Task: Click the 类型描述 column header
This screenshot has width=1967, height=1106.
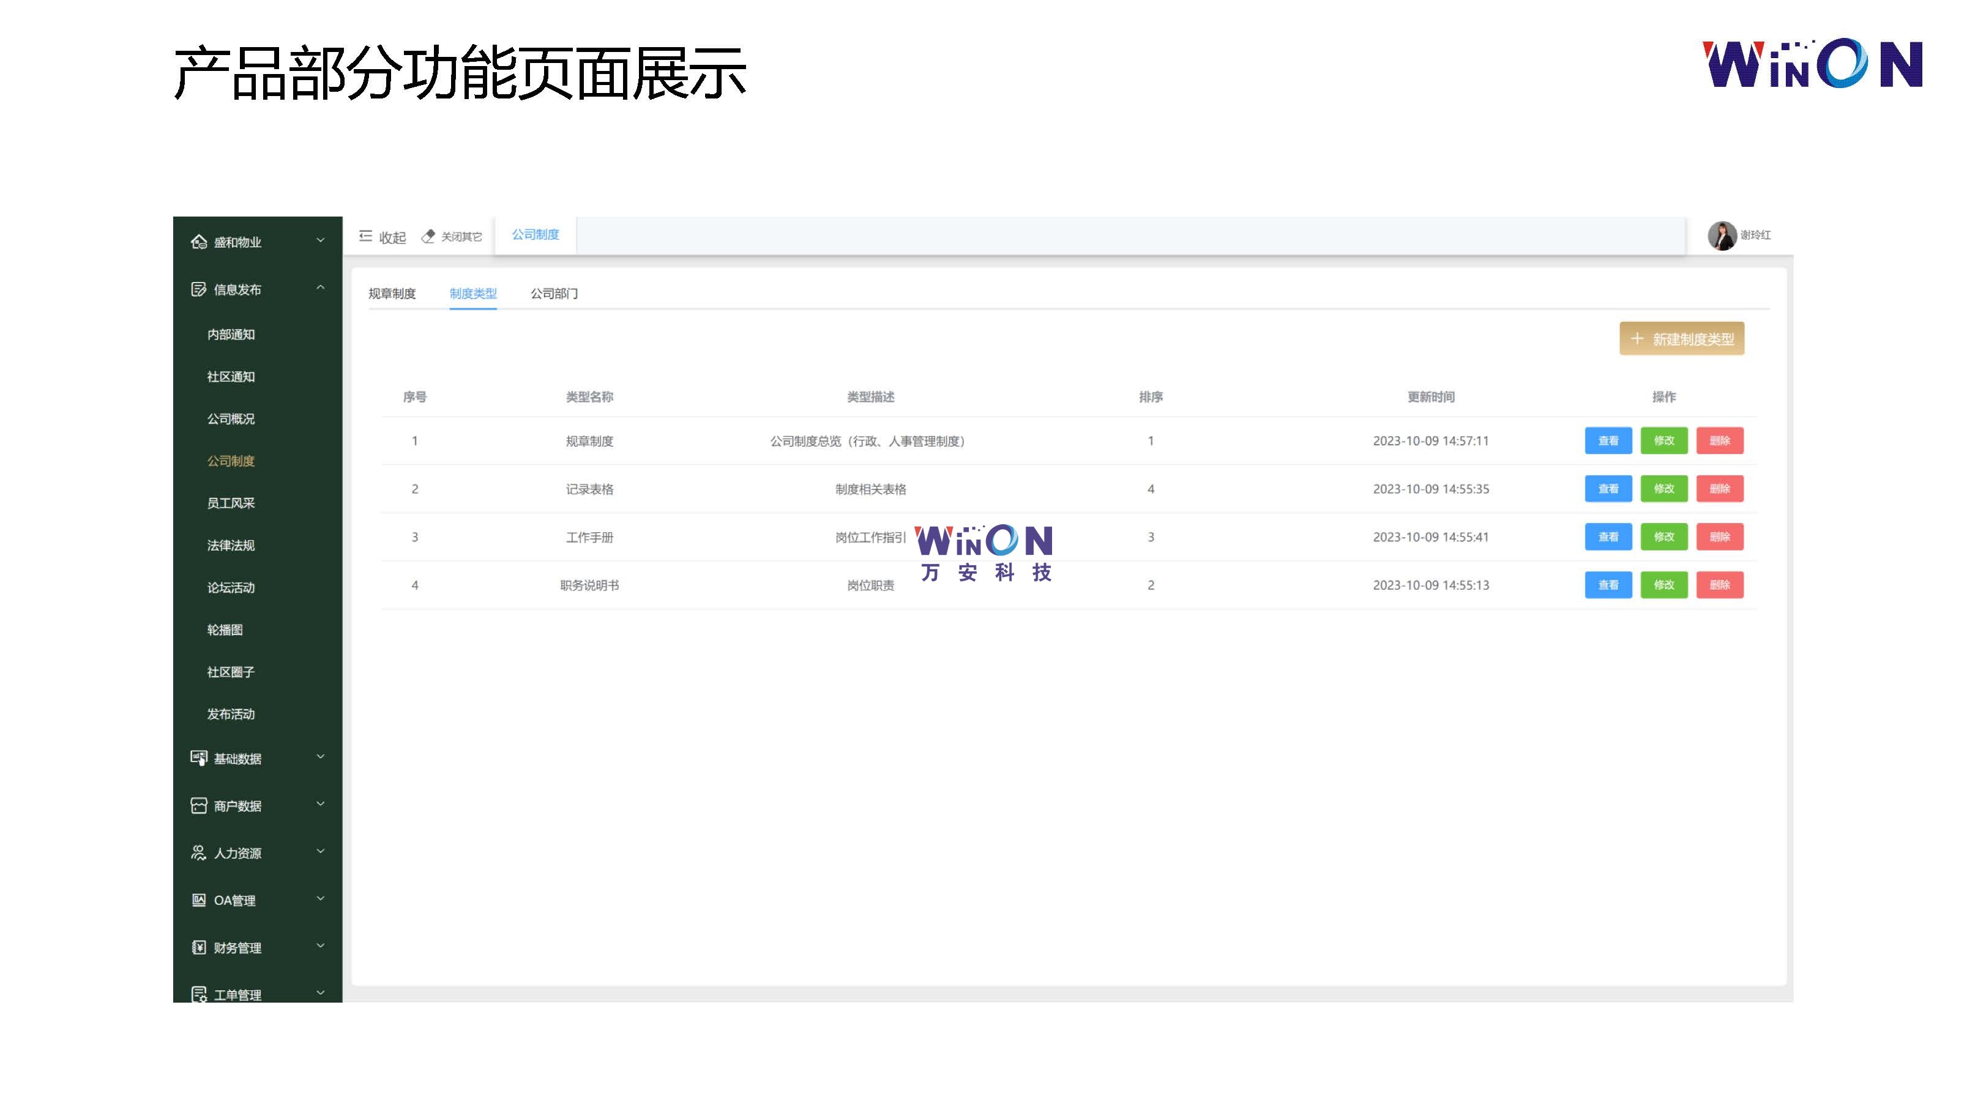Action: click(x=870, y=397)
